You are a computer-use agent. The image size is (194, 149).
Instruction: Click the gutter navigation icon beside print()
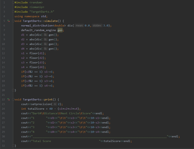click(x=9, y=100)
